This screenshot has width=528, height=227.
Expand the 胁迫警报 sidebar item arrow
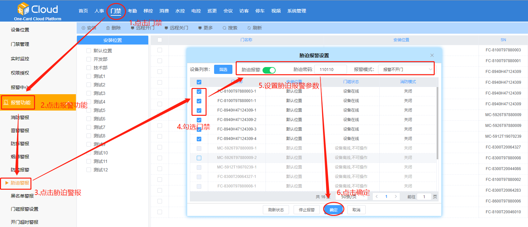tap(7, 183)
